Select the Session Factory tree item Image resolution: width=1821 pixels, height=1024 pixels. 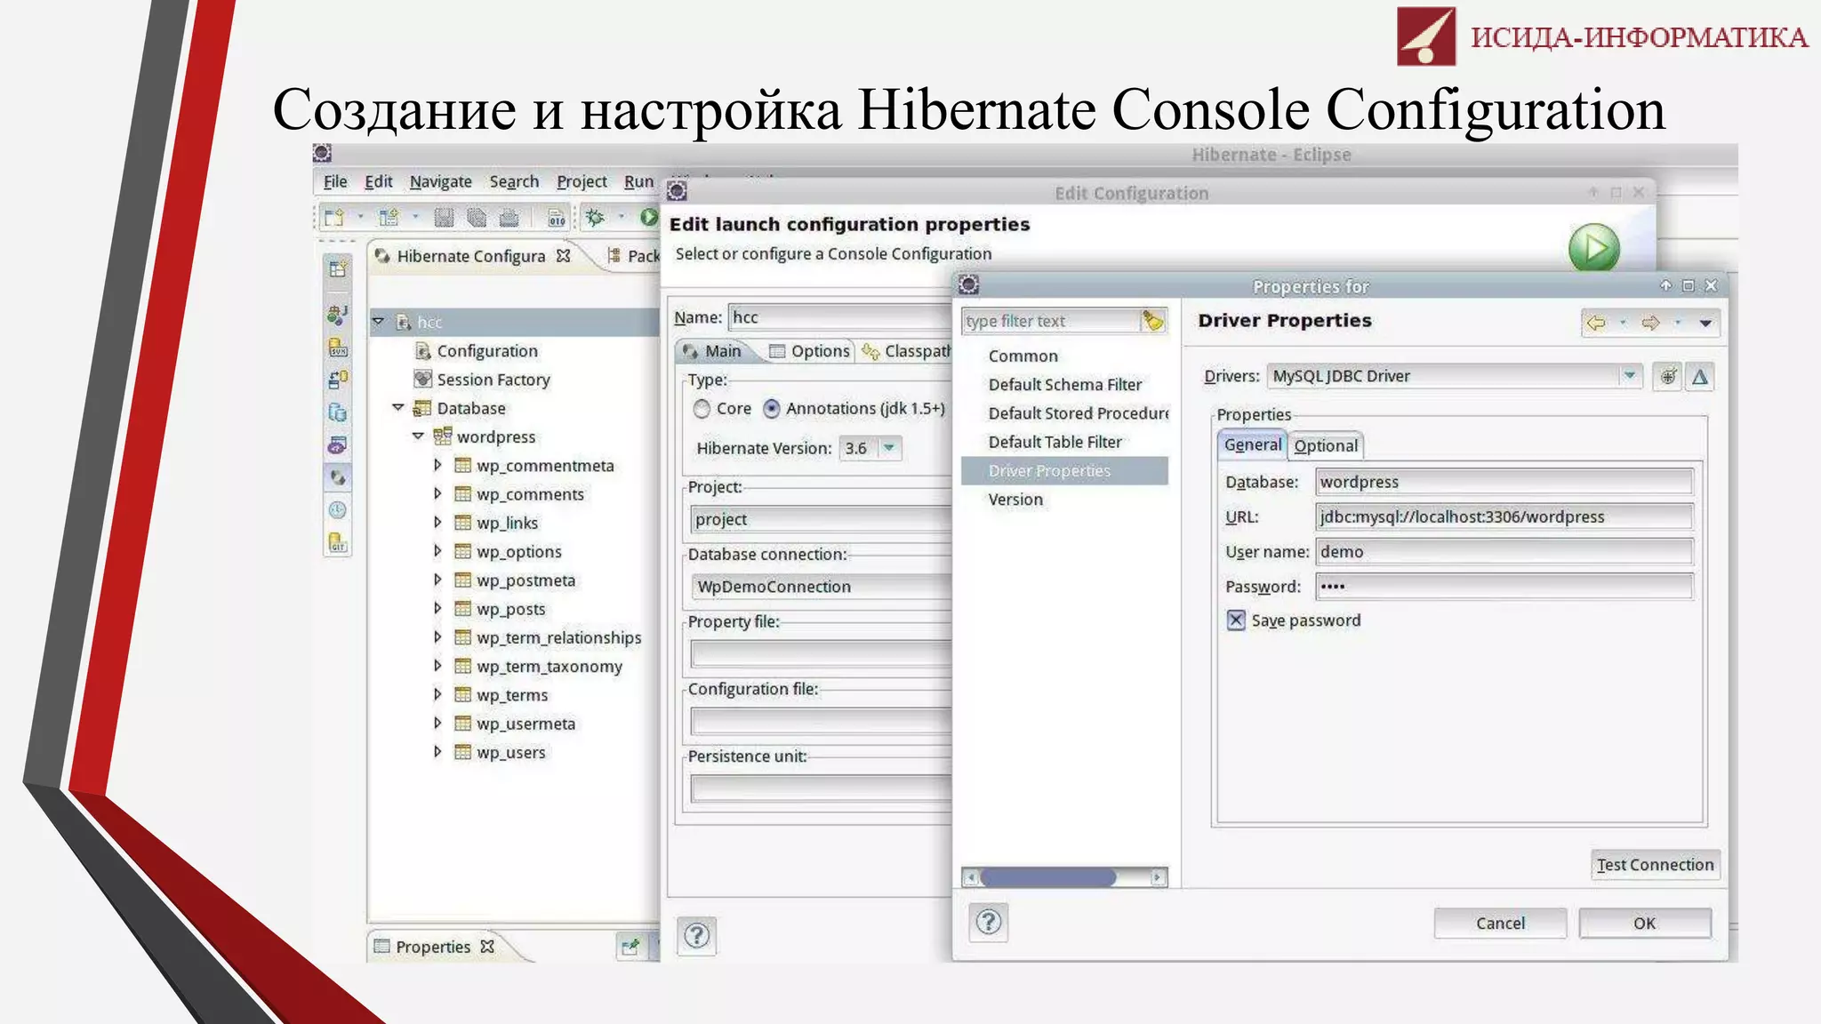pos(493,380)
